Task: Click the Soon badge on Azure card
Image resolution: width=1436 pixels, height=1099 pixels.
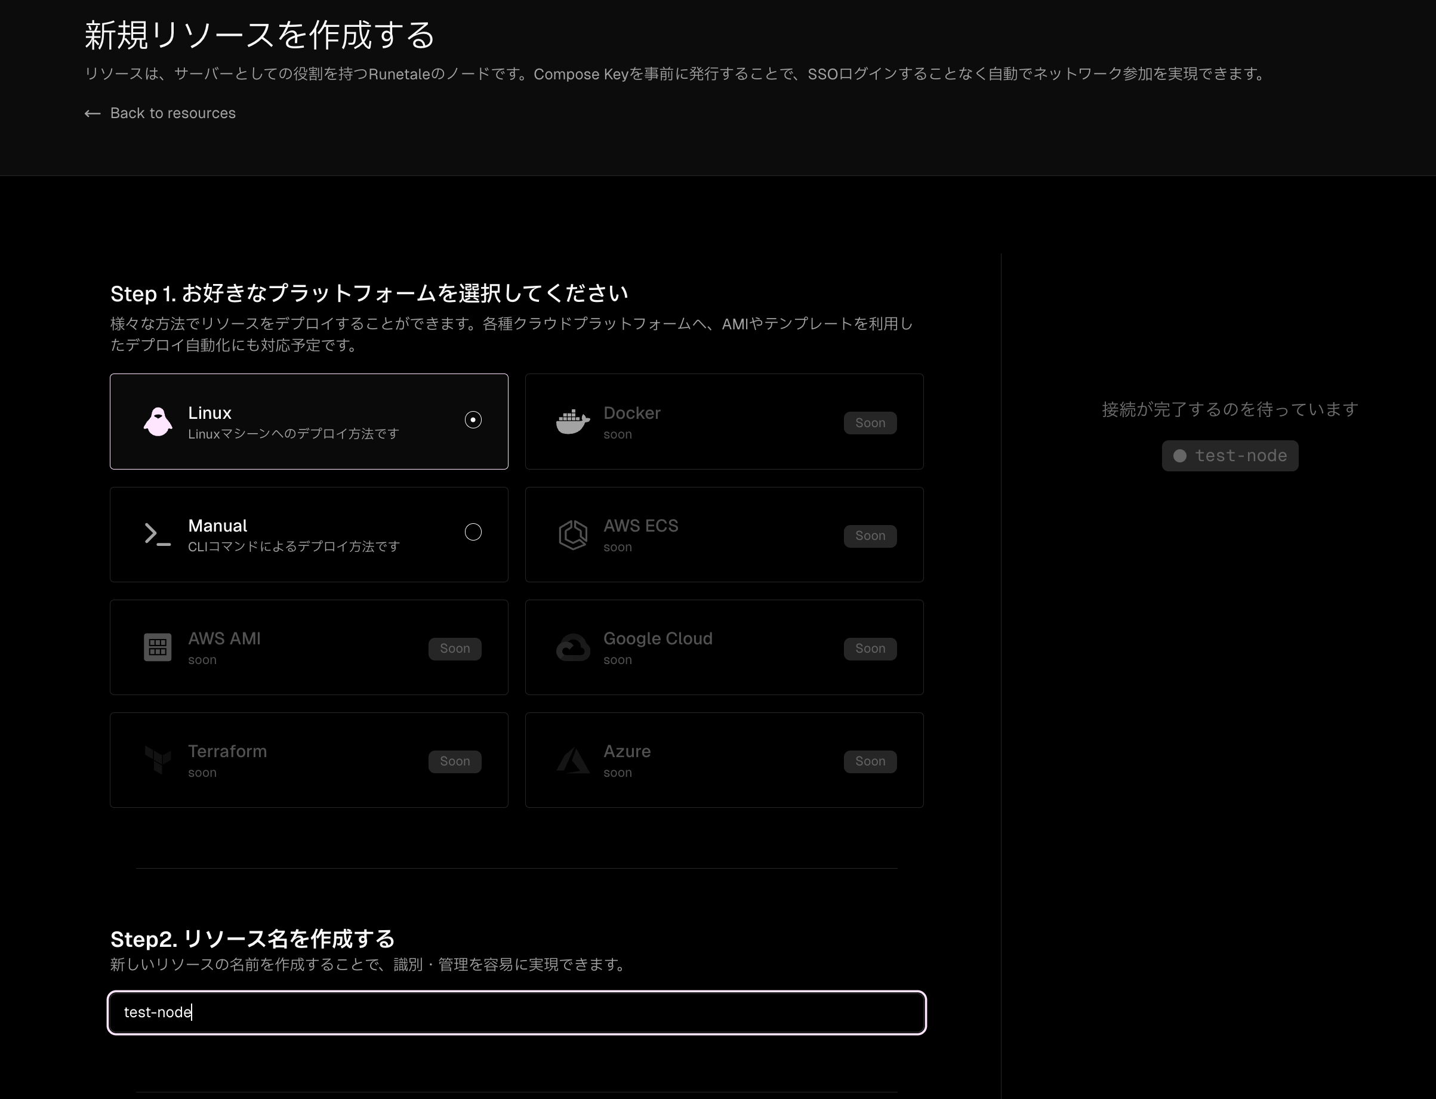Action: (870, 761)
